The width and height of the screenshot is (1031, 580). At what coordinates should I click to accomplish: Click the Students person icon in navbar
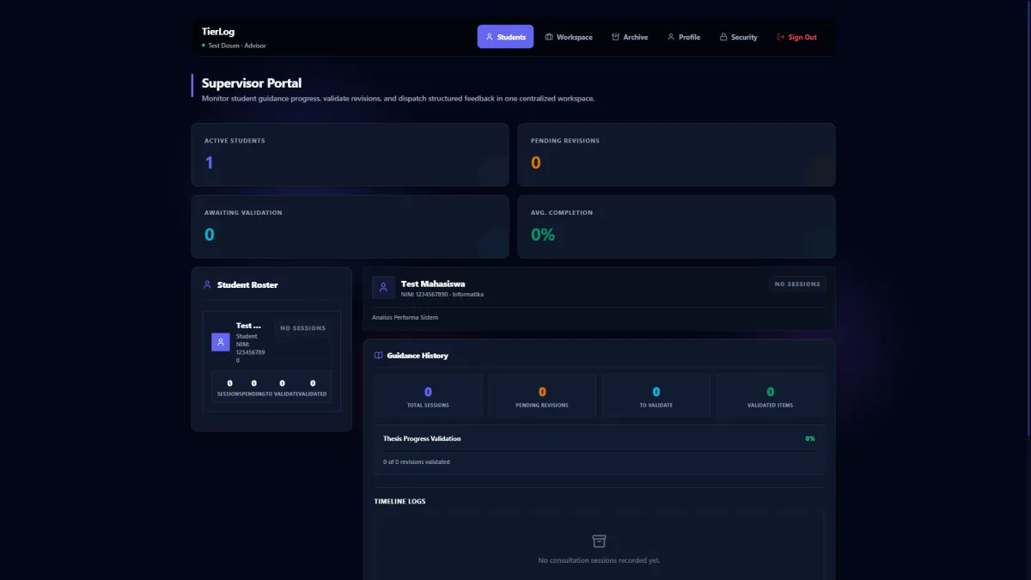pos(490,37)
